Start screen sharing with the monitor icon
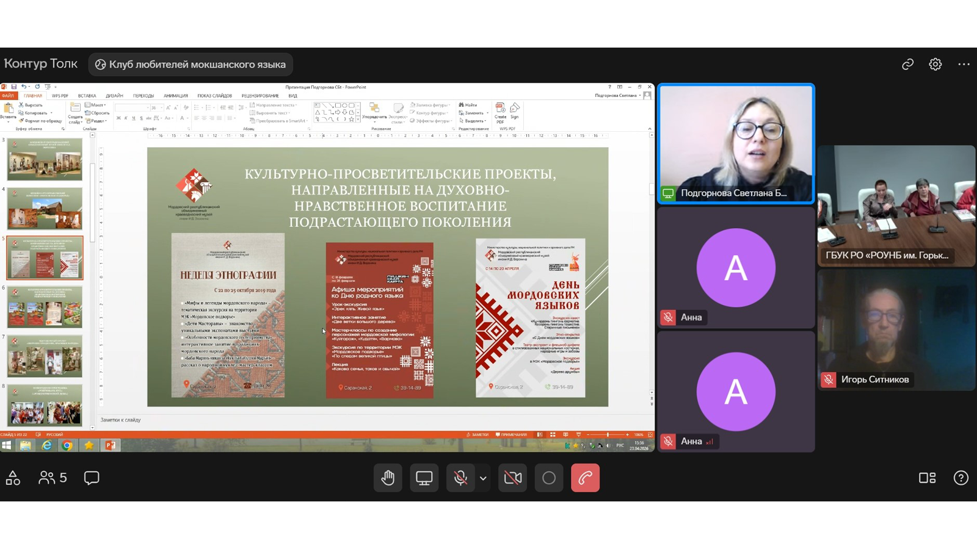Screen dimensions: 977x549 (x=424, y=478)
